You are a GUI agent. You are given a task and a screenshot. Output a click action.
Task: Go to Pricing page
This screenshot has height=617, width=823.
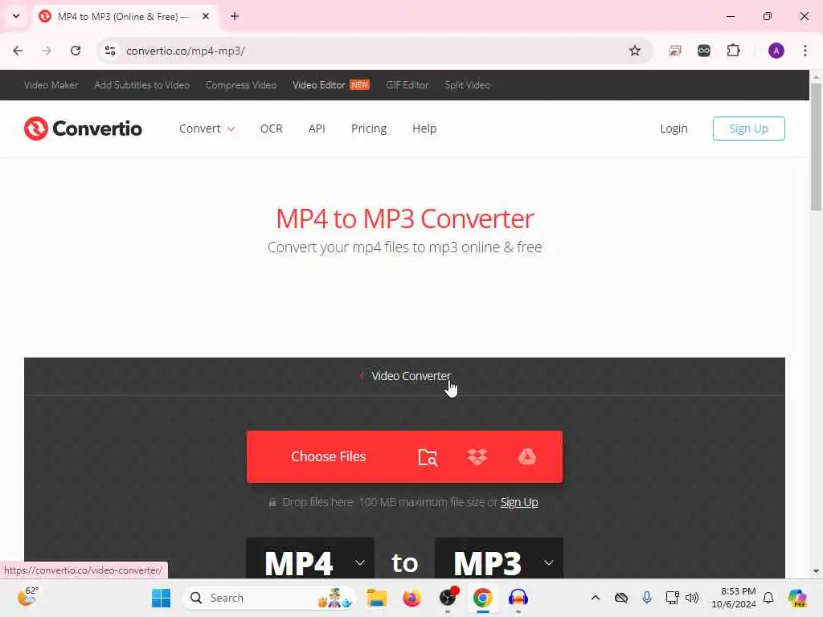(x=369, y=129)
